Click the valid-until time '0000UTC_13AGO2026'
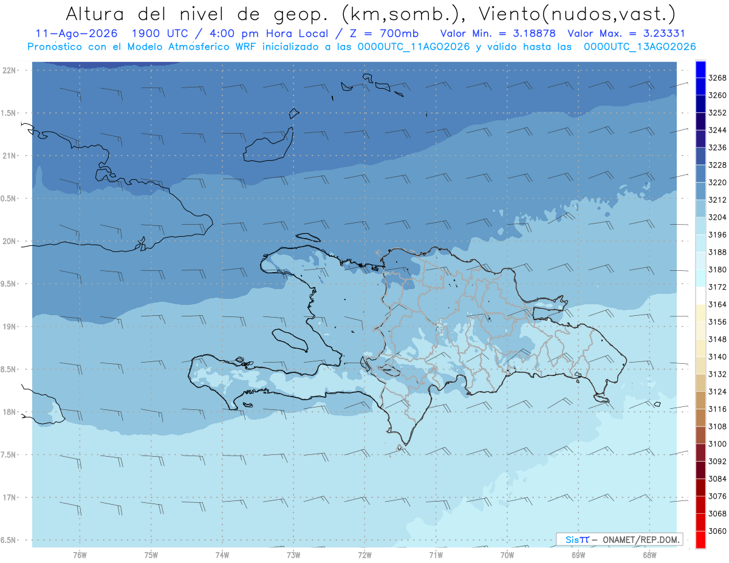This screenshot has height=563, width=729. pyautogui.click(x=640, y=47)
